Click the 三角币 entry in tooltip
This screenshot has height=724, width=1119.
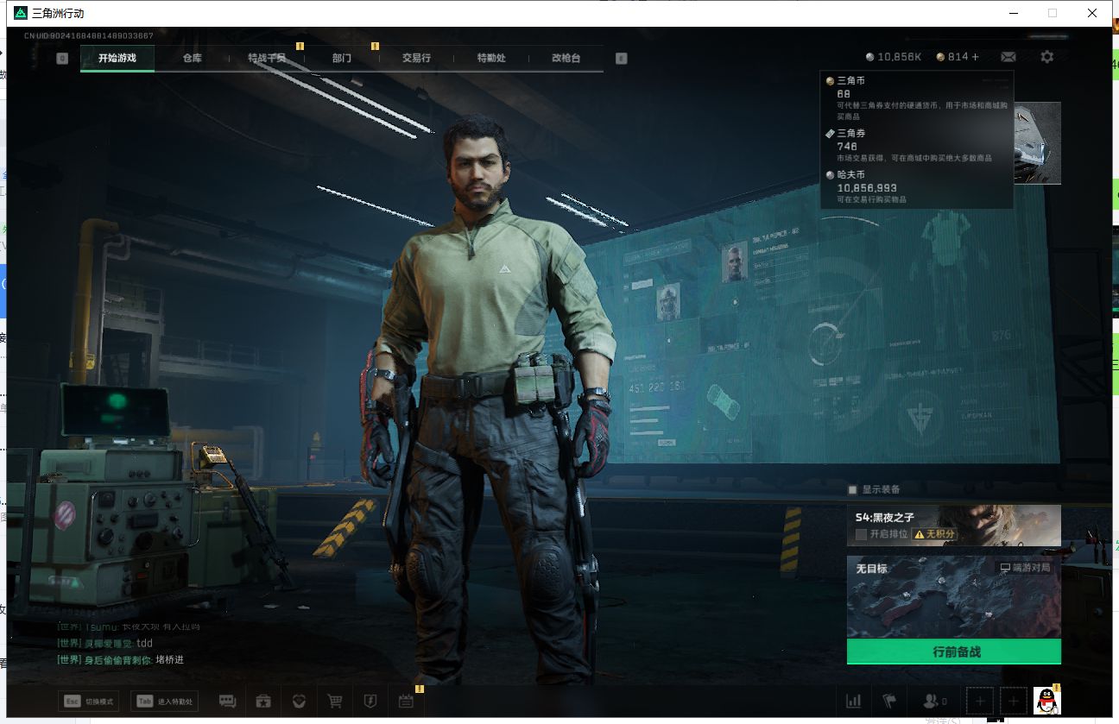pos(917,98)
